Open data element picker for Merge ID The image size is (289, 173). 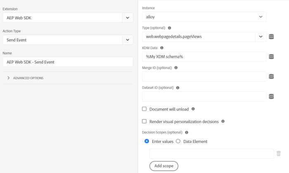coord(271,76)
